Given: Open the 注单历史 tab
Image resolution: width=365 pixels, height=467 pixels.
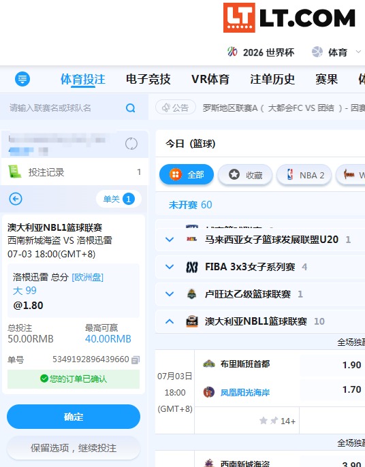Looking at the screenshot, I should 272,79.
